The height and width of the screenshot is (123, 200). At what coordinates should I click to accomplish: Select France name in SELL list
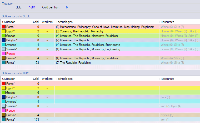[11, 54]
